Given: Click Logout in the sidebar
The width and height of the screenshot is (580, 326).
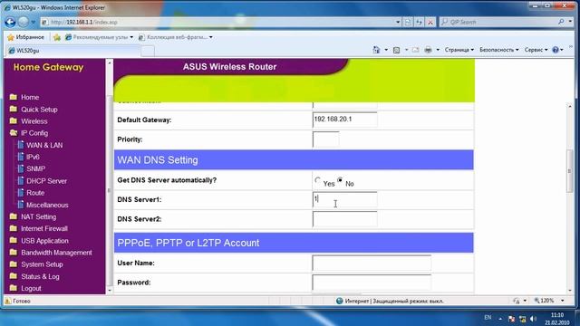Looking at the screenshot, I should 31,288.
